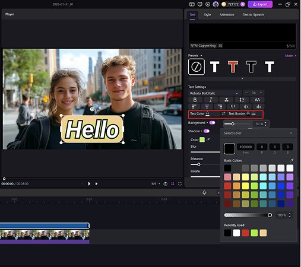The image size is (301, 267).
Task: Step to the next frame
Action: point(96,184)
